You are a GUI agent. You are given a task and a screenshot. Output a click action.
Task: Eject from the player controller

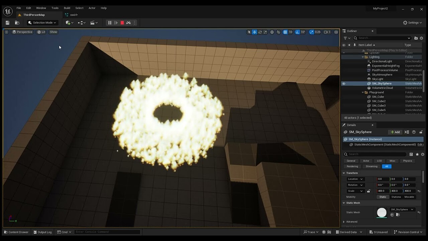pos(128,22)
